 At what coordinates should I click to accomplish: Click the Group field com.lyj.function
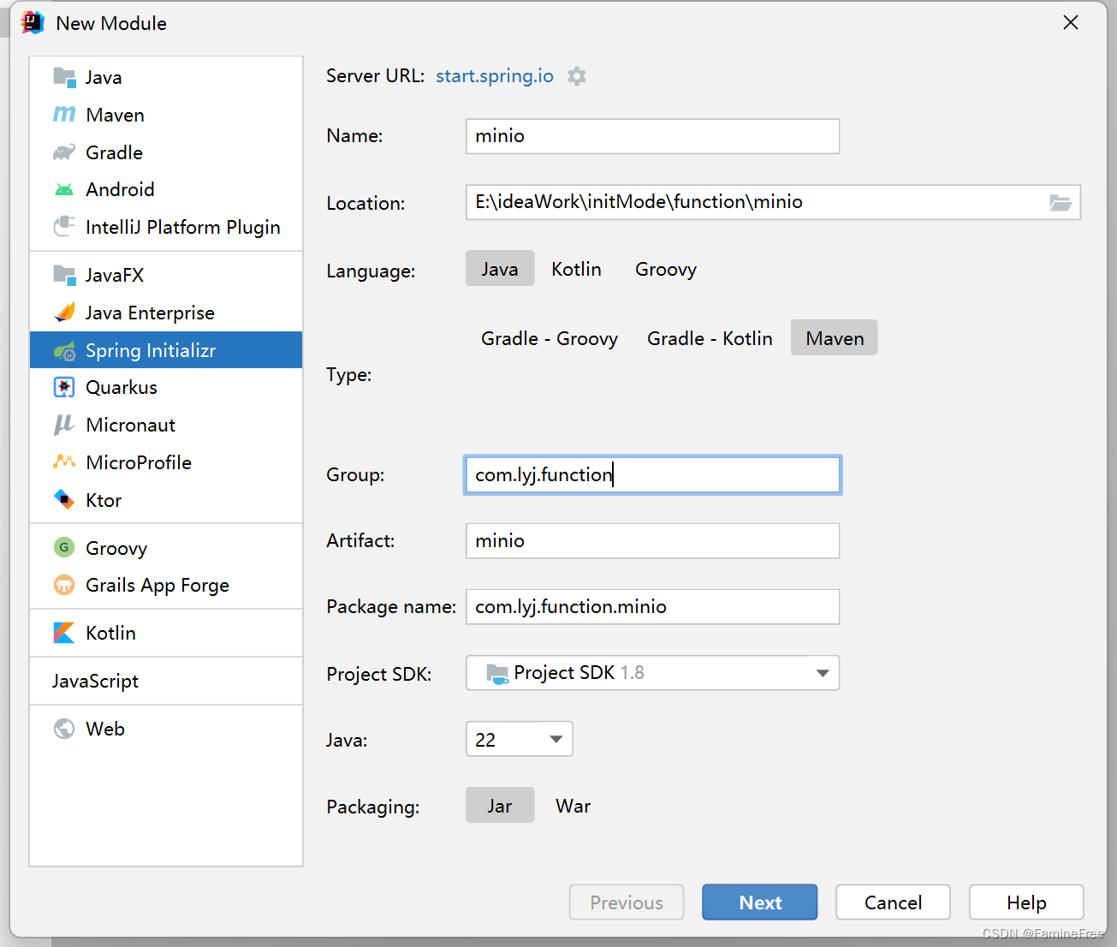(653, 475)
